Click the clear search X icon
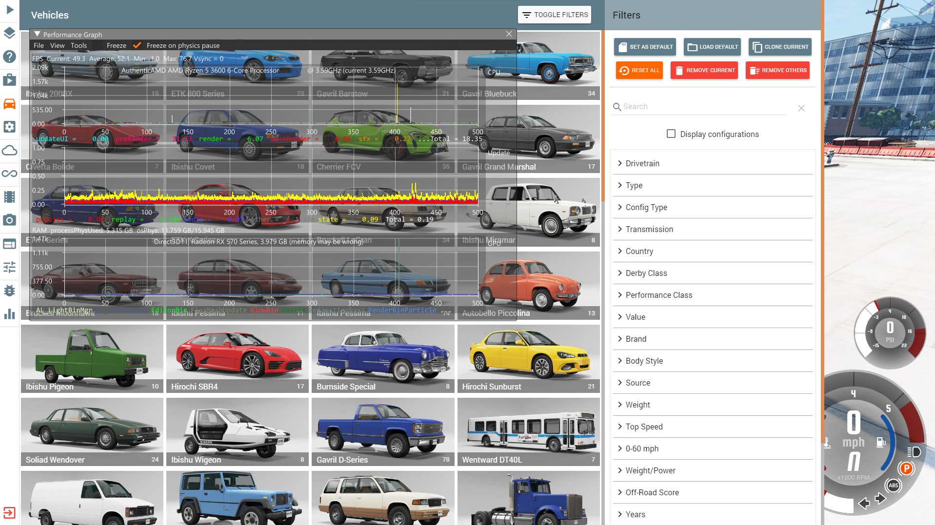 click(x=801, y=108)
